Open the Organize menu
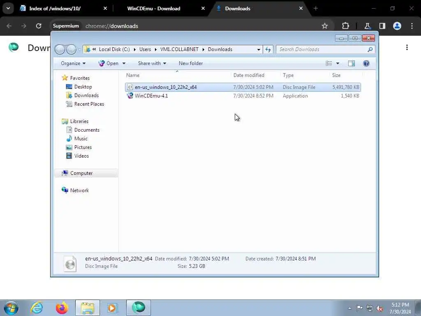Screen dimensions: 421x316 [x=73, y=63]
